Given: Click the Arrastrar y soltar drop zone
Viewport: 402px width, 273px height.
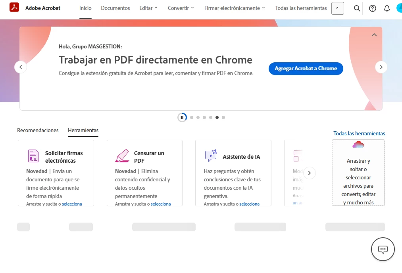Looking at the screenshot, I should point(358,173).
